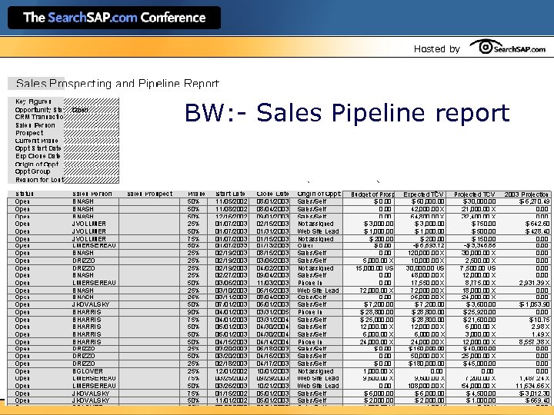Viewport: 554px width, 415px height.
Task: Click the start date 11/05/2002 cell
Action: click(x=232, y=201)
